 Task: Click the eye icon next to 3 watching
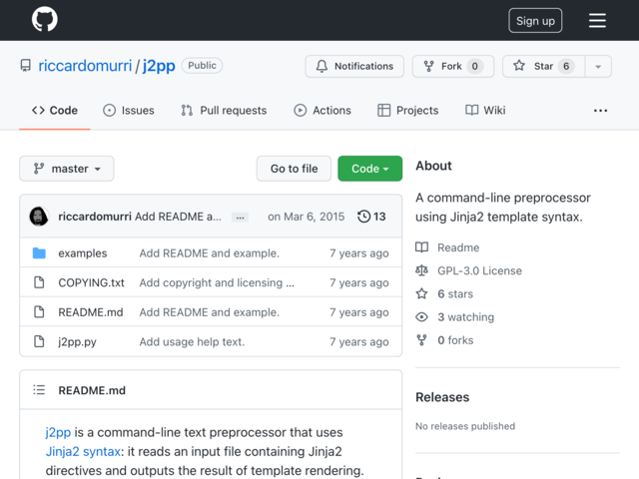point(421,317)
